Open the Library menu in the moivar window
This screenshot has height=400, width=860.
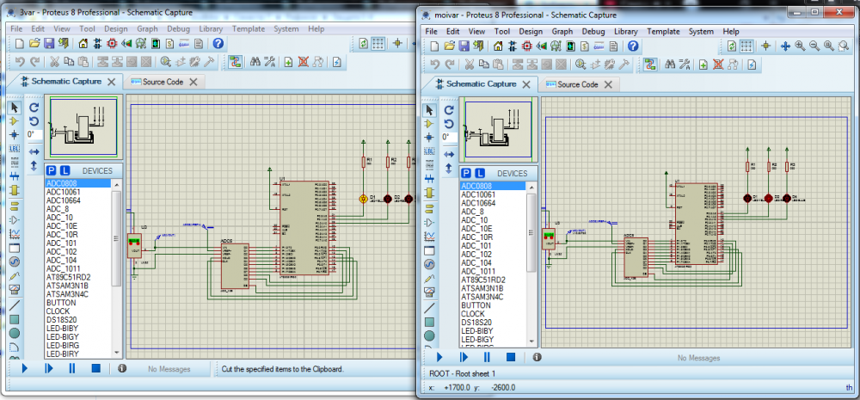click(x=625, y=32)
